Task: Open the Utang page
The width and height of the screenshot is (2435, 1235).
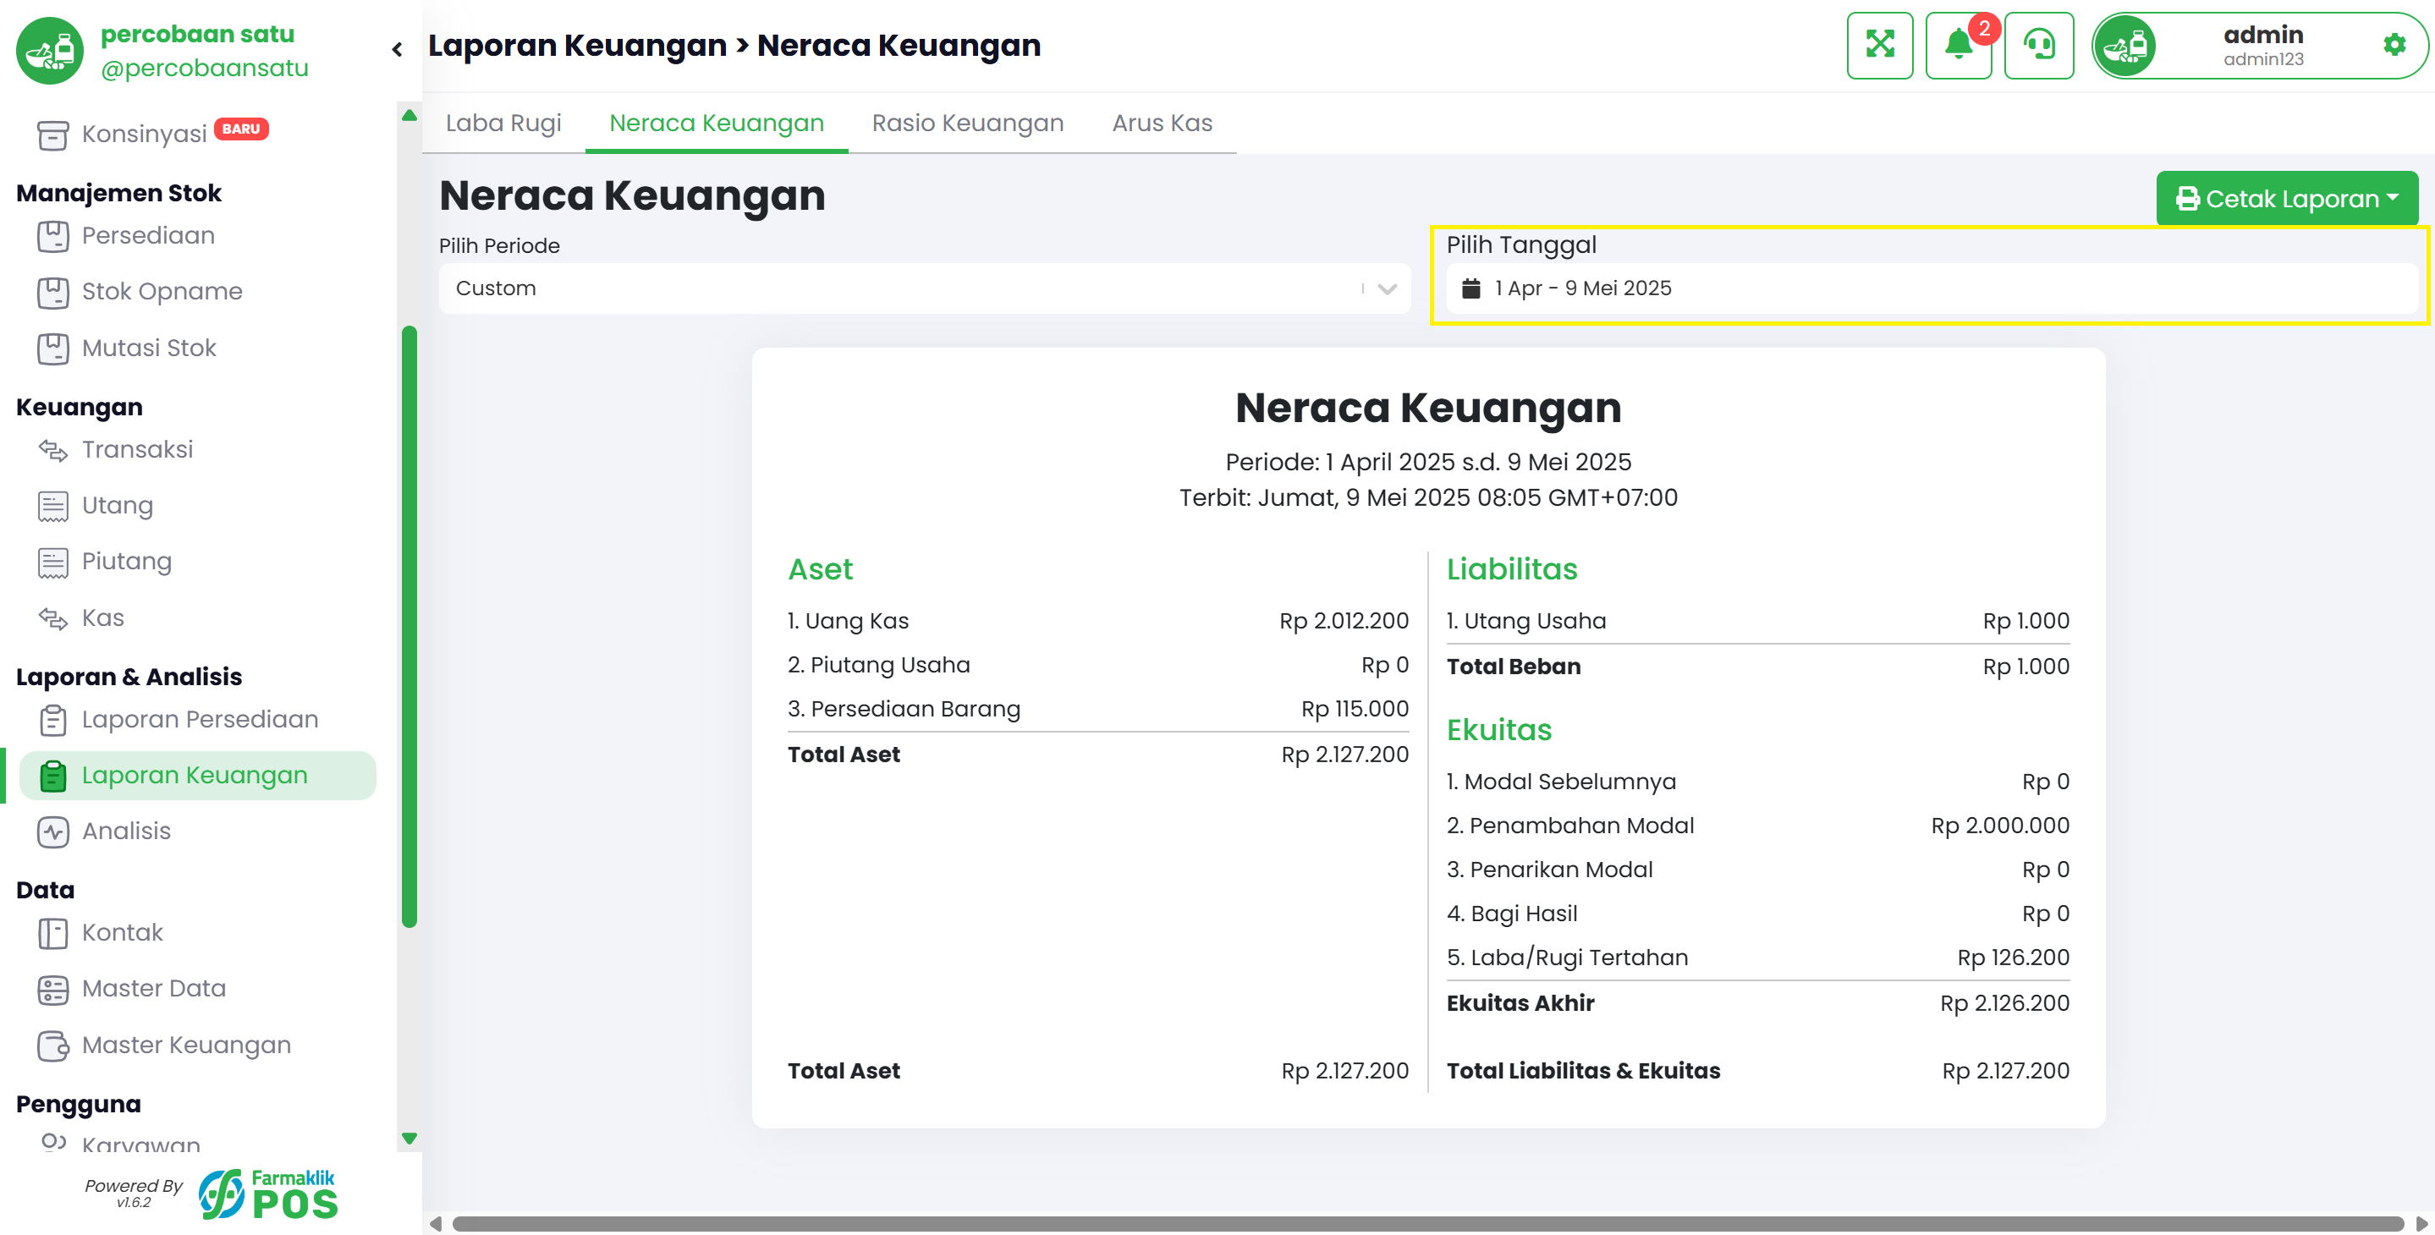Action: [x=118, y=507]
